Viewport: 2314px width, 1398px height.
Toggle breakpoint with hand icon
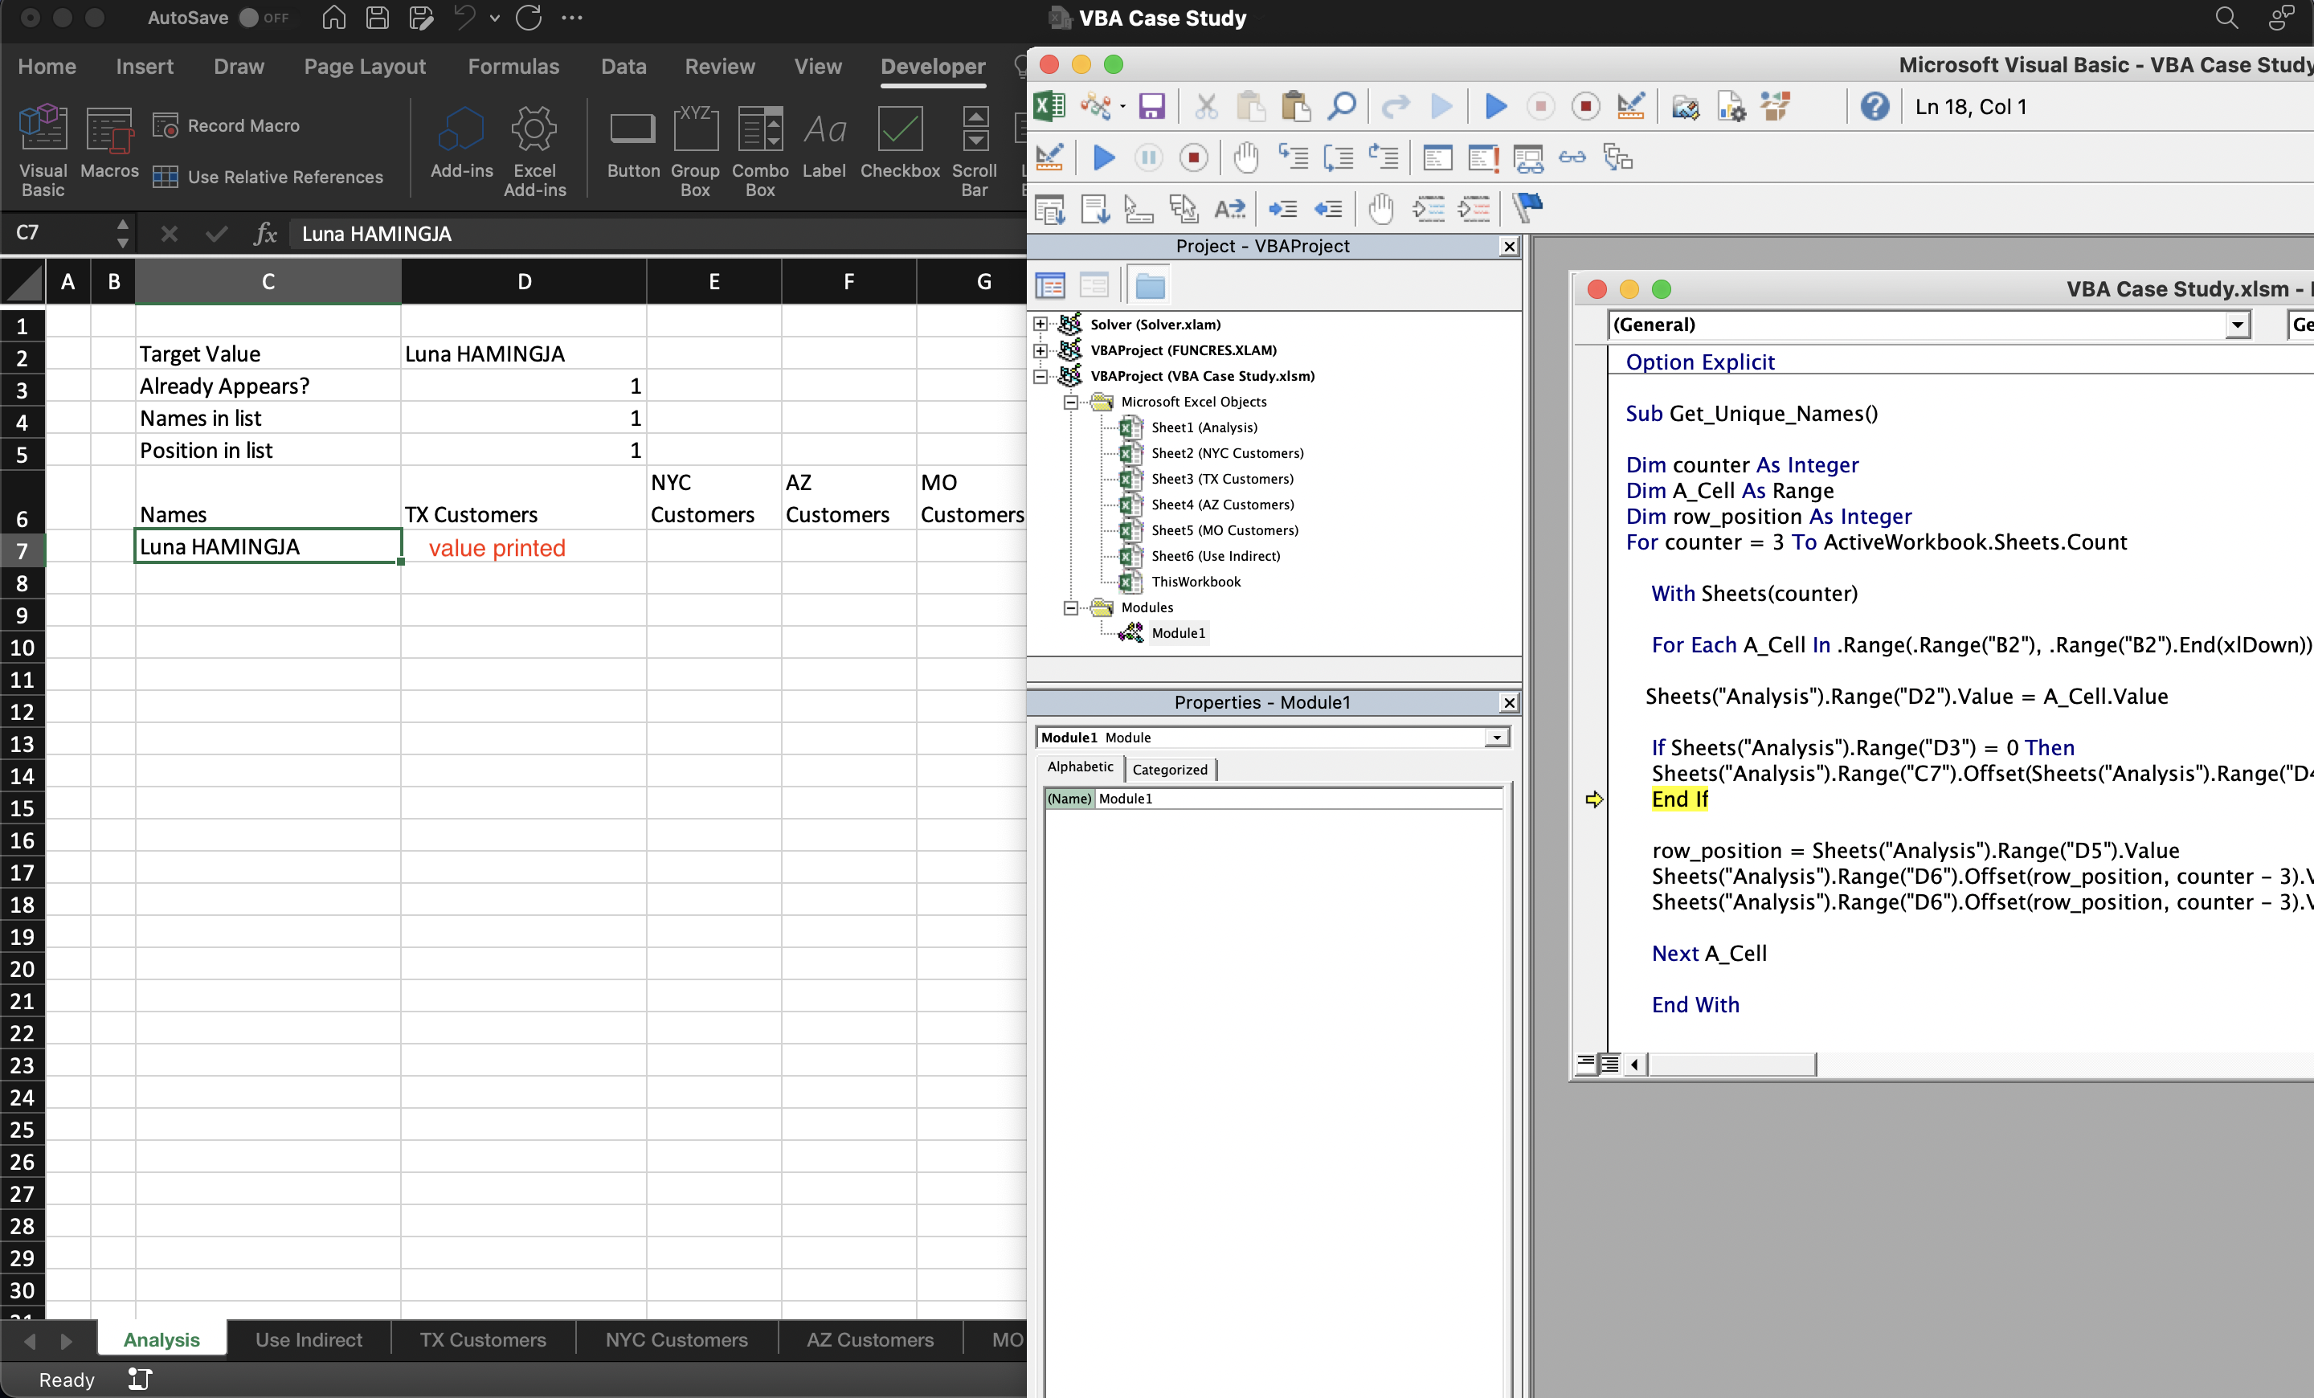pyautogui.click(x=1245, y=157)
